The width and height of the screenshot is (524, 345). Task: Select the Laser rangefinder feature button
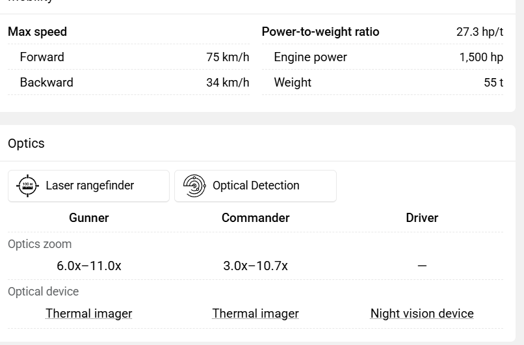click(x=88, y=186)
